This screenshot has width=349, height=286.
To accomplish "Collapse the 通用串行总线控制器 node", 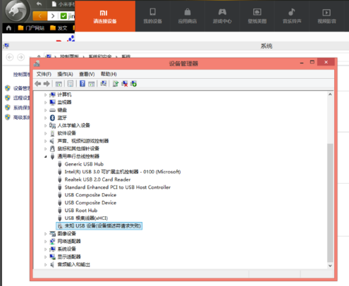I will pyautogui.click(x=45, y=156).
